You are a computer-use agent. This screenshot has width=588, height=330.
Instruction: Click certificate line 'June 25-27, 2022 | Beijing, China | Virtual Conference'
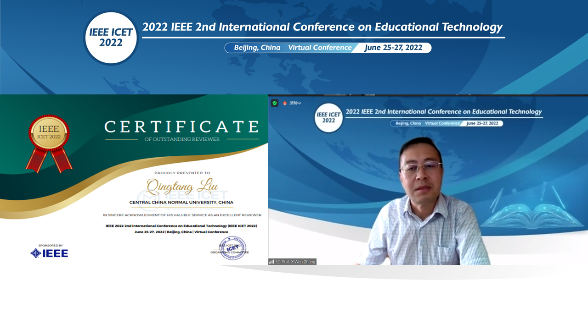(x=181, y=232)
